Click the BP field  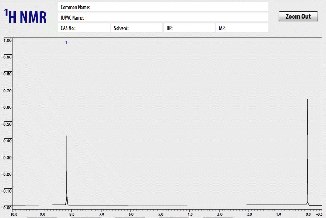click(189, 28)
